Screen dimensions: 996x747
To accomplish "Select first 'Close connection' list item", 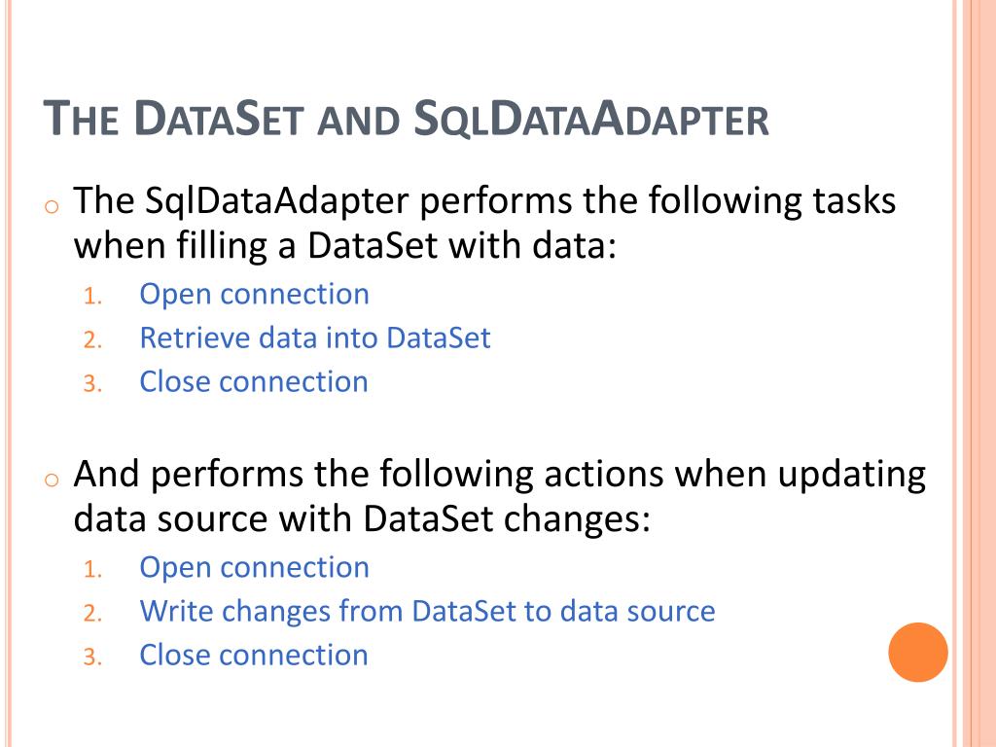I will coord(254,381).
